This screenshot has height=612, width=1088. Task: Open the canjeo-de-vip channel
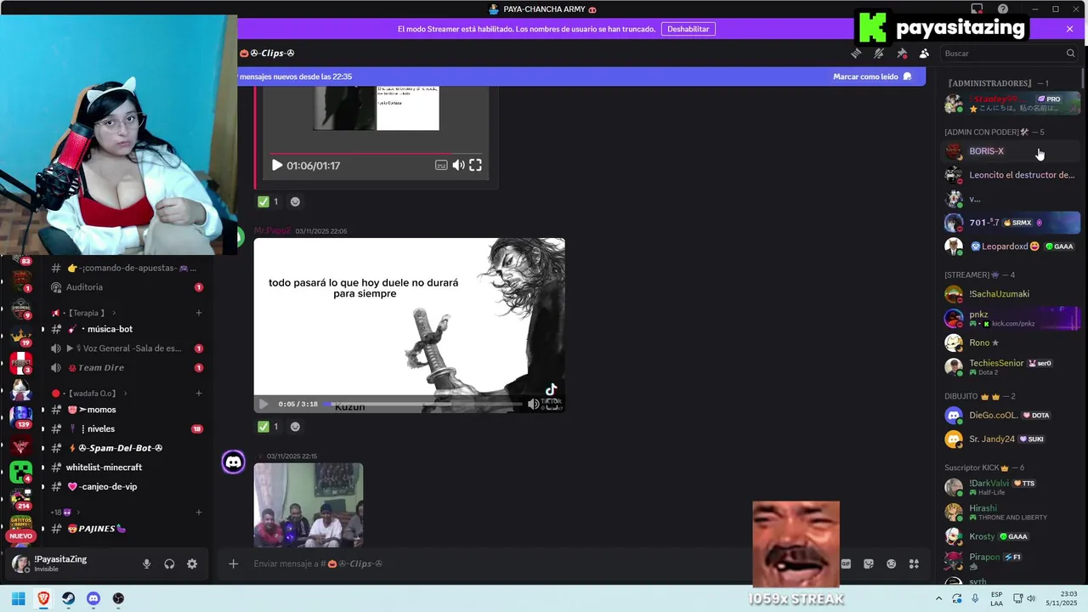point(125,487)
